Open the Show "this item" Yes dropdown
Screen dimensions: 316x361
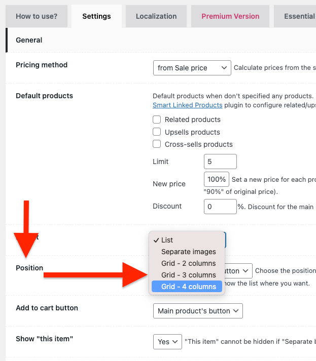pyautogui.click(x=167, y=342)
